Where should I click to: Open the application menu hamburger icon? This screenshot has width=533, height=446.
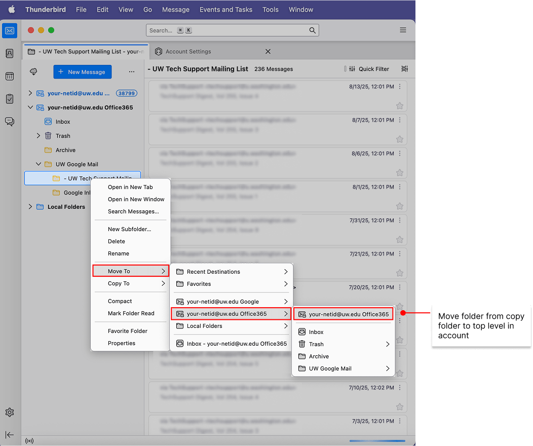(403, 30)
